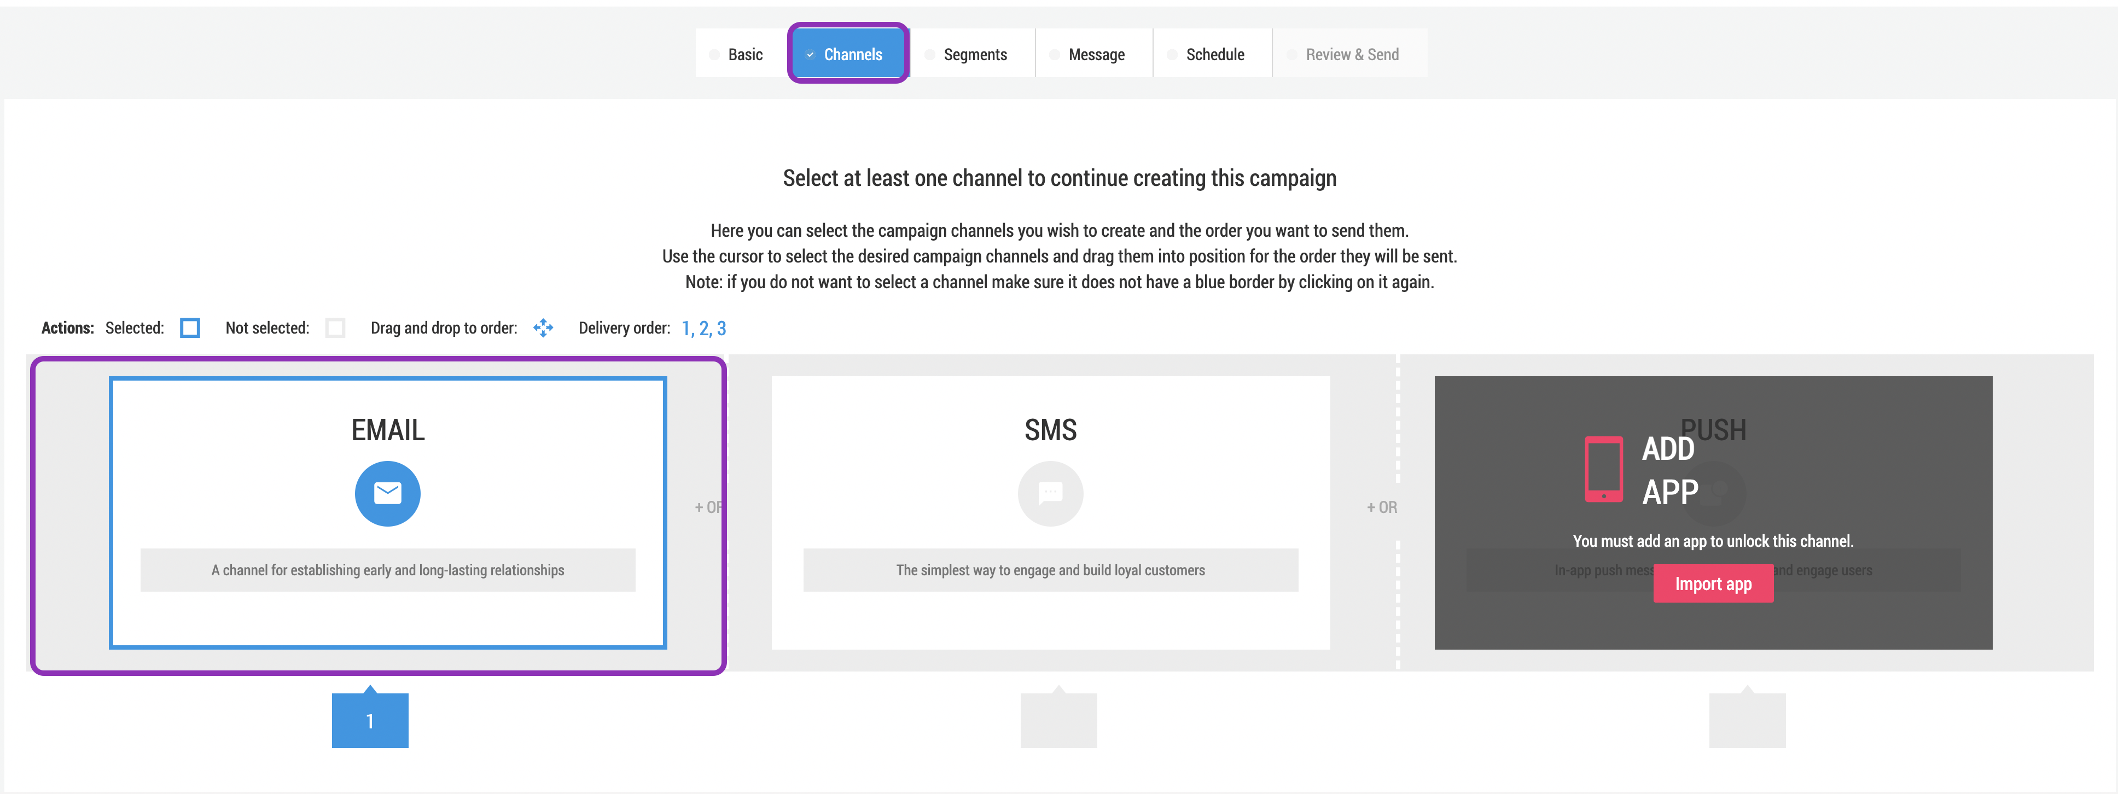Click the red phone icon beside Add App
This screenshot has height=794, width=2118.
click(x=1603, y=469)
